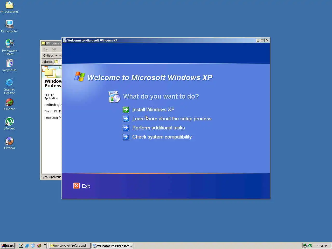332x249 pixels.
Task: Click K-Meleon quick launch icon
Action: [39, 246]
